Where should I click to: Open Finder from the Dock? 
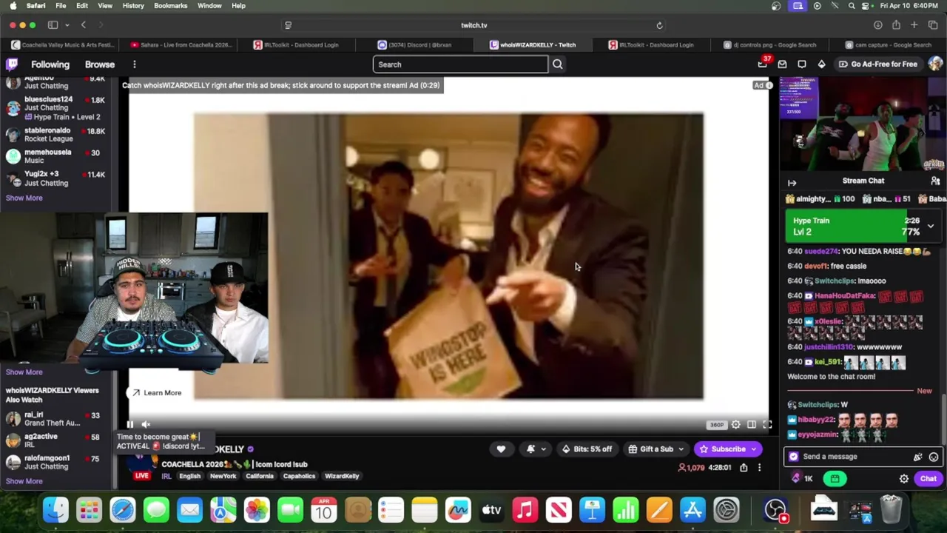[x=55, y=510]
